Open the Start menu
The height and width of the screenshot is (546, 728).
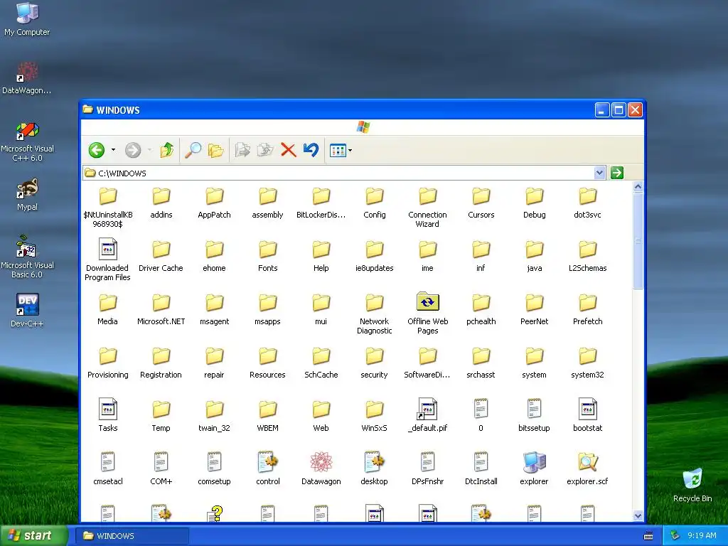(34, 535)
